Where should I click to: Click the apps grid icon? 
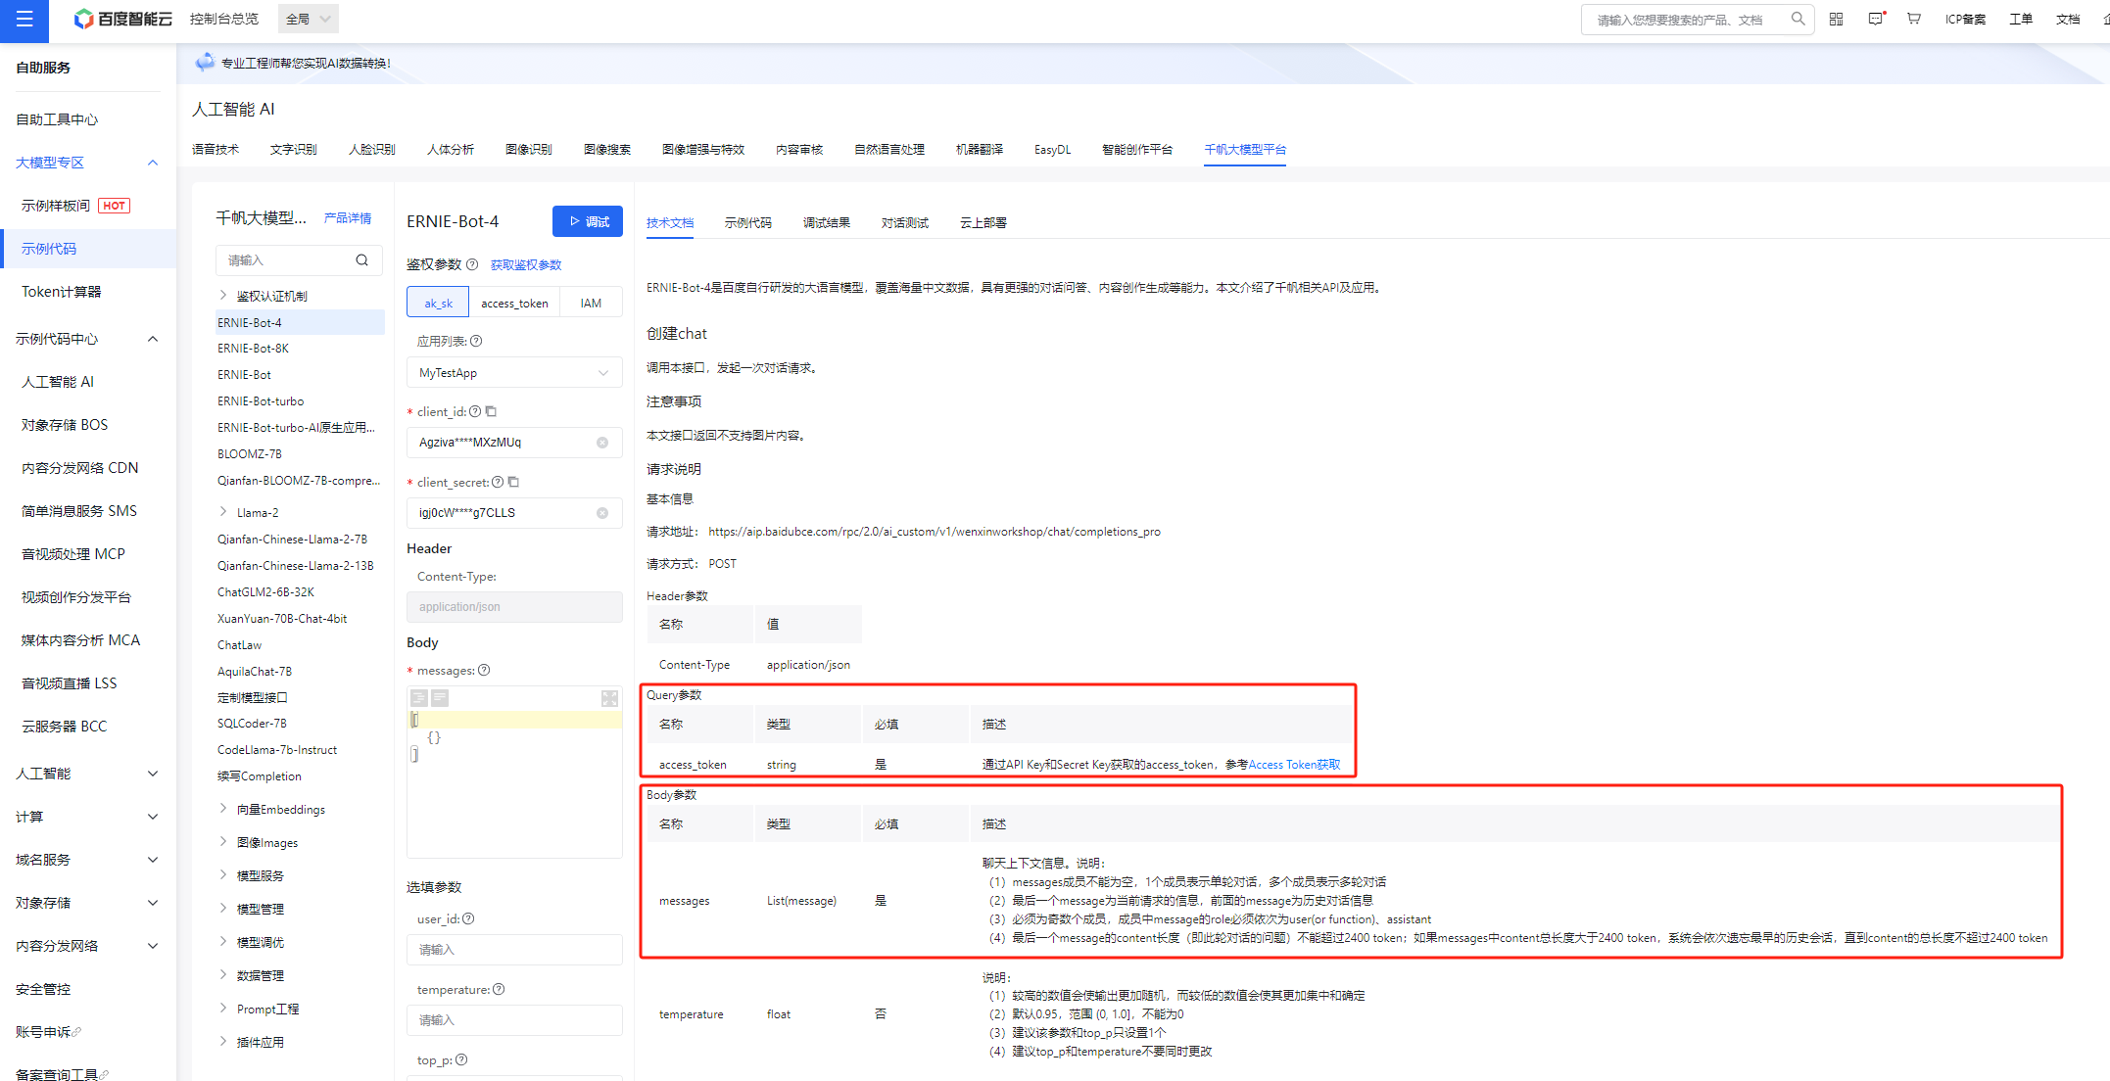pyautogui.click(x=1836, y=19)
